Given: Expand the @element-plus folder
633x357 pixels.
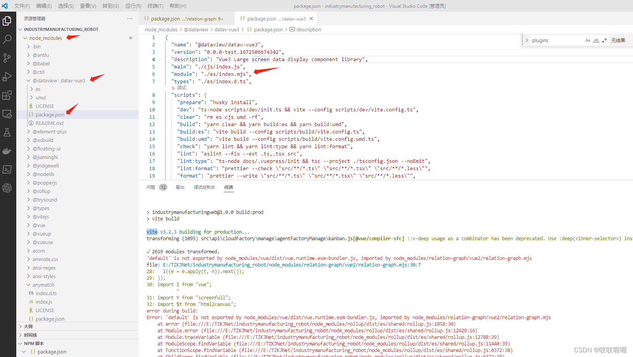Looking at the screenshot, I should tap(50, 132).
